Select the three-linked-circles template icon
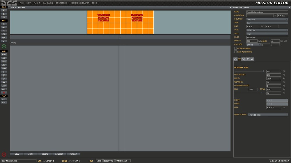This screenshot has width=291, height=163. pos(4,86)
